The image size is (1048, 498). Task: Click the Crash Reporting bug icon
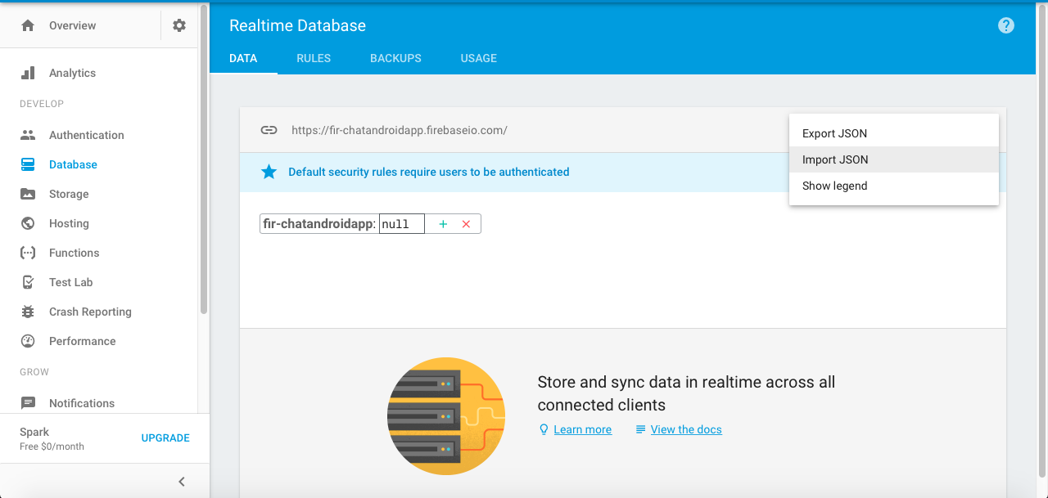(x=28, y=312)
